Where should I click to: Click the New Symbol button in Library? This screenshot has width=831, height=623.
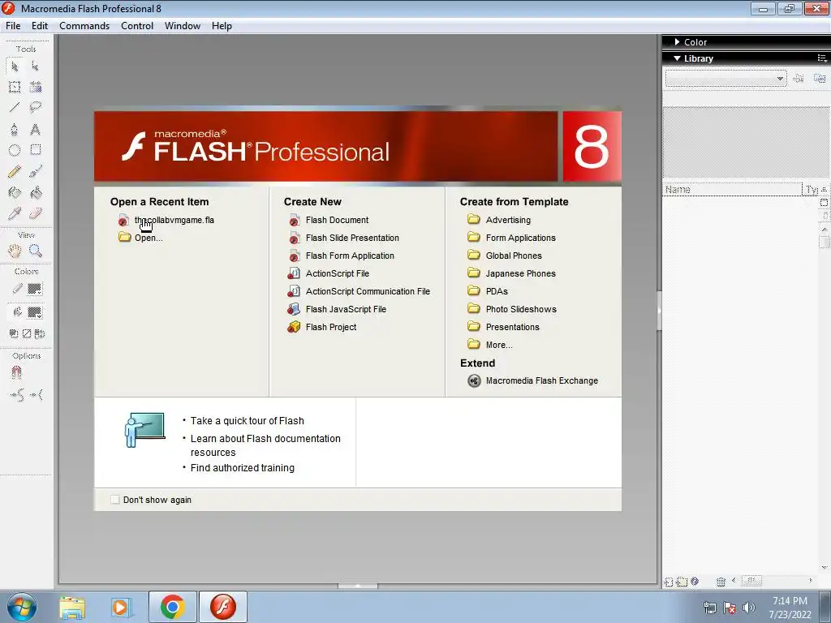click(x=669, y=582)
